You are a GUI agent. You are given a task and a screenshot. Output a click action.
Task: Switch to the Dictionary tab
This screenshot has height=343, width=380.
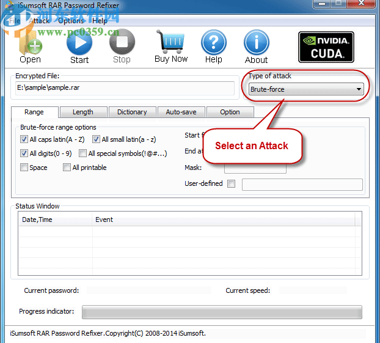(133, 112)
